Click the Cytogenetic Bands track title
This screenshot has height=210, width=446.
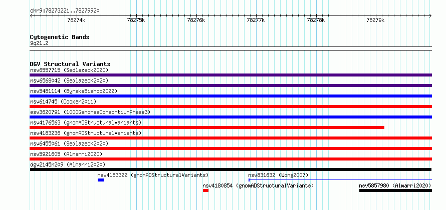click(x=60, y=37)
